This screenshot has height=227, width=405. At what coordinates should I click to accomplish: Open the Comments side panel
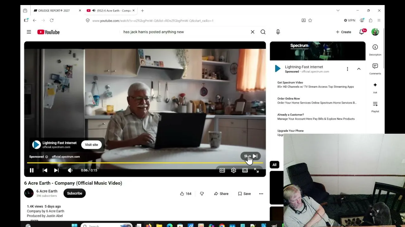click(x=375, y=69)
